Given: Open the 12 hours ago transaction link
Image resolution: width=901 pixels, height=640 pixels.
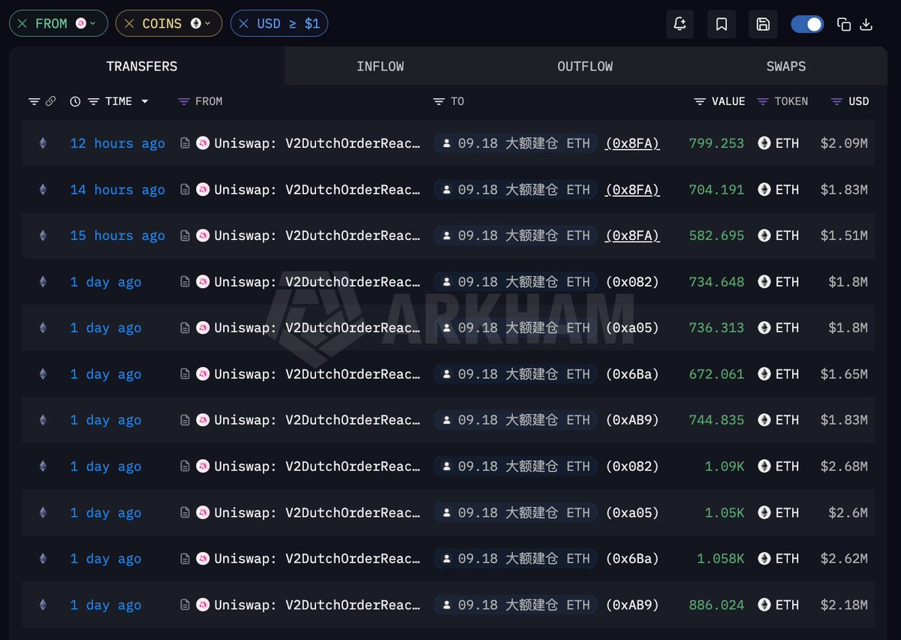Looking at the screenshot, I should [117, 143].
